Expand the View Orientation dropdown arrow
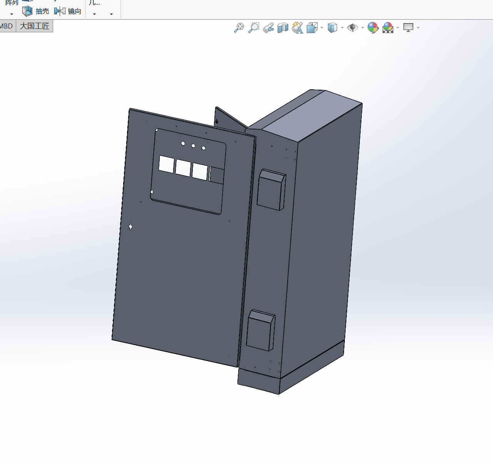The image size is (493, 463). tap(322, 28)
